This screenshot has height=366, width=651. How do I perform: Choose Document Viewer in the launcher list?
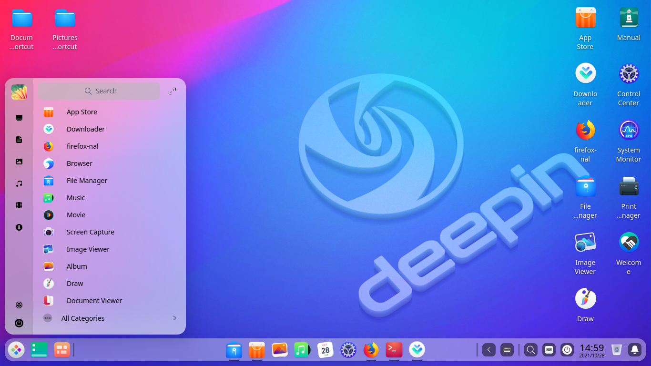[110, 301]
